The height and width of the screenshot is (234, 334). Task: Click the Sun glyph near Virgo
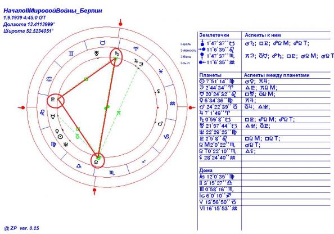tap(61, 137)
